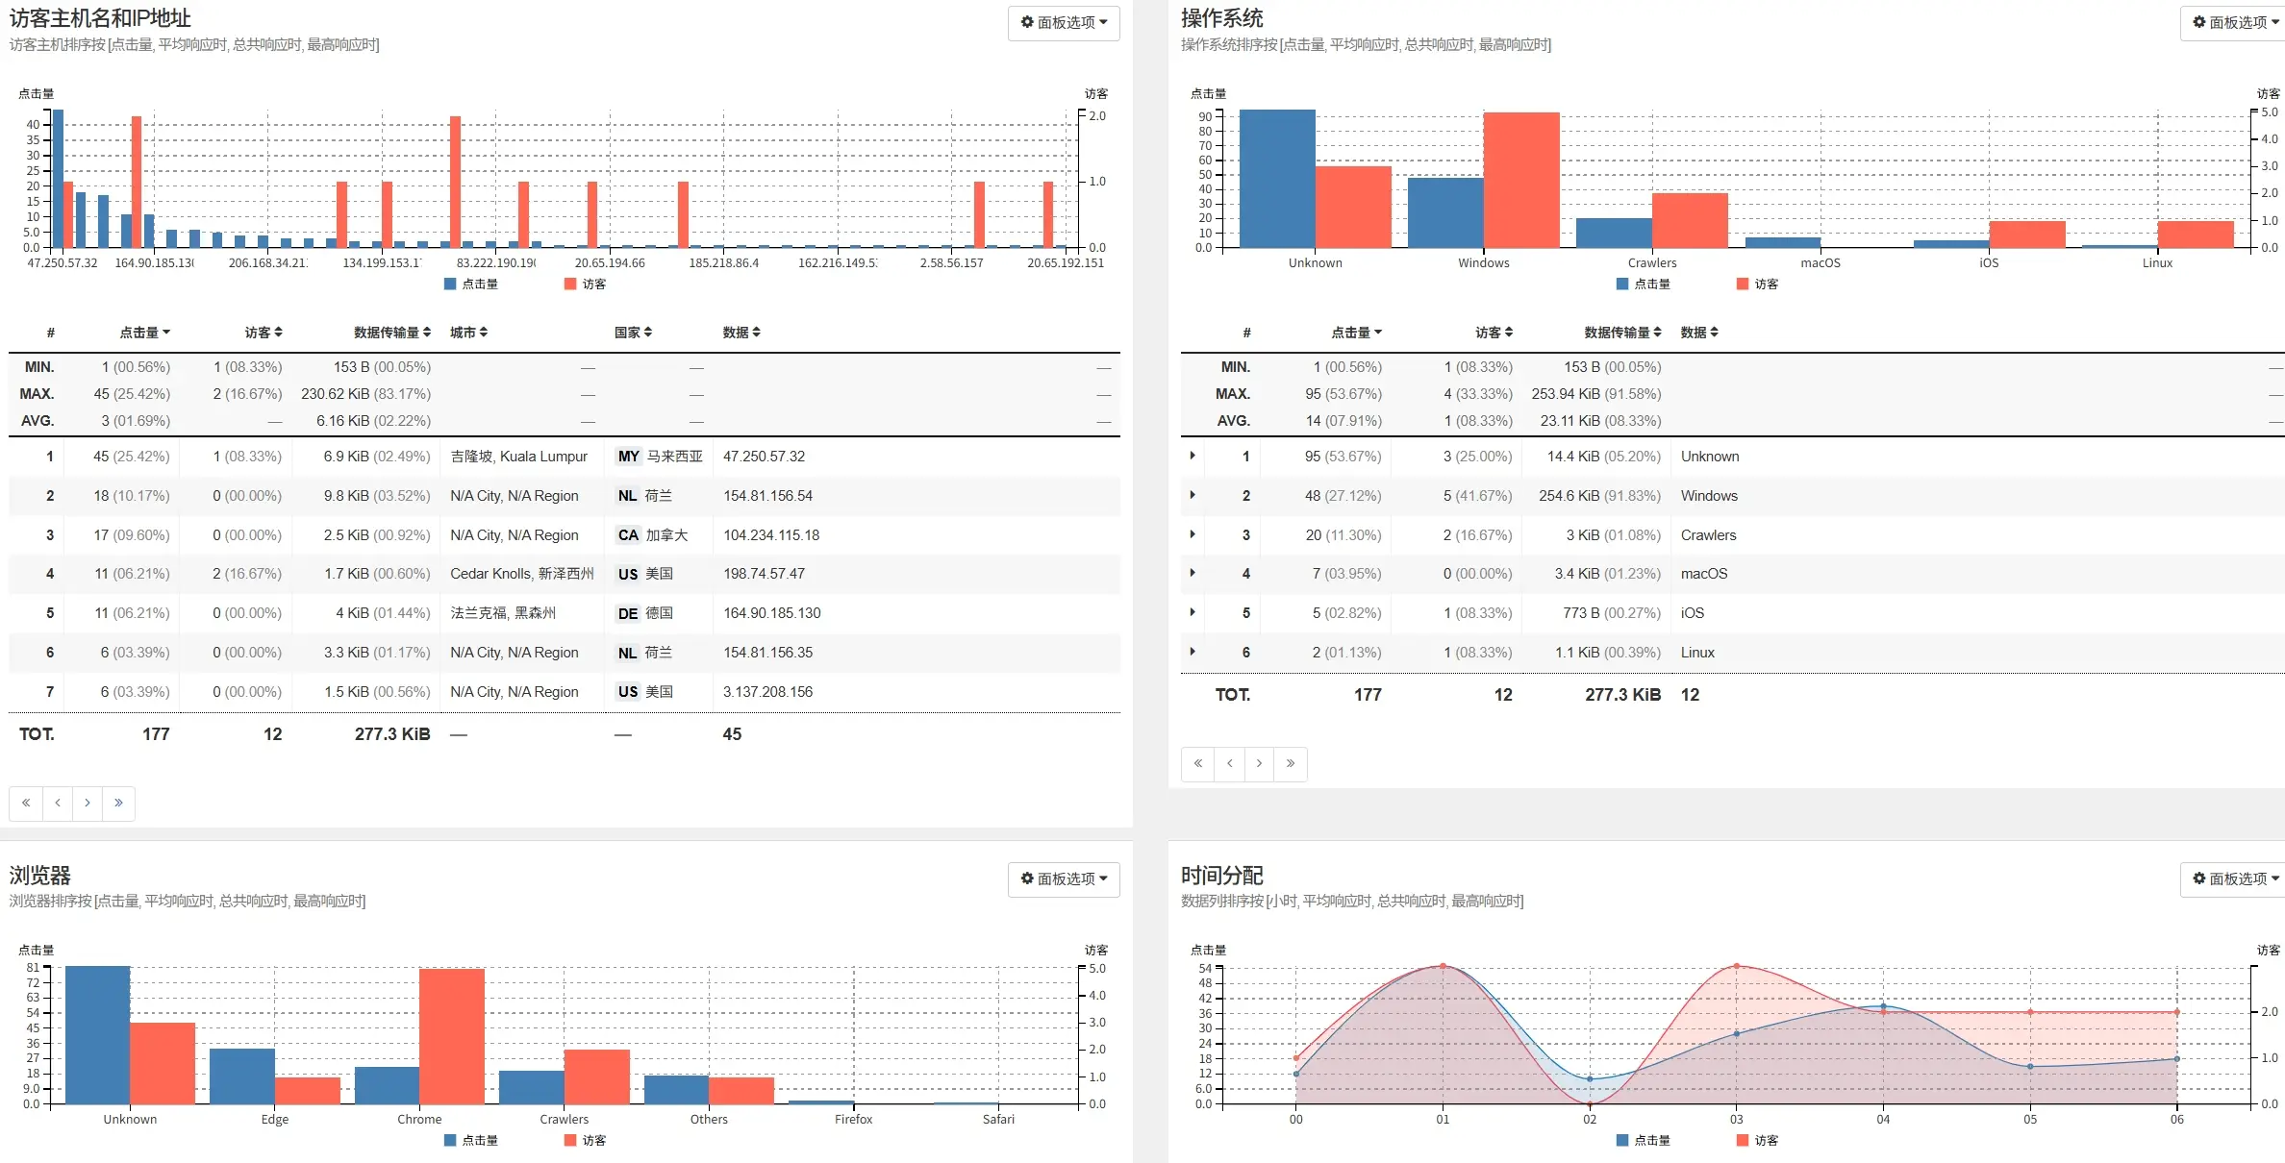The width and height of the screenshot is (2285, 1163).
Task: Click the 点击量 header in 操作系统 table
Action: 1358,333
